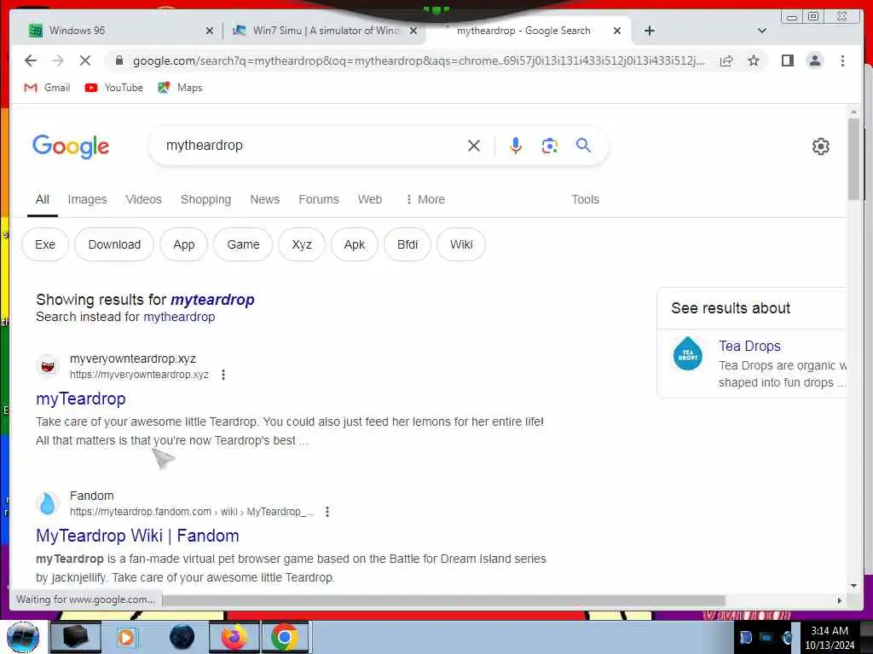Click the scroll-down arrow of the page
This screenshot has height=654, width=873.
[x=853, y=586]
